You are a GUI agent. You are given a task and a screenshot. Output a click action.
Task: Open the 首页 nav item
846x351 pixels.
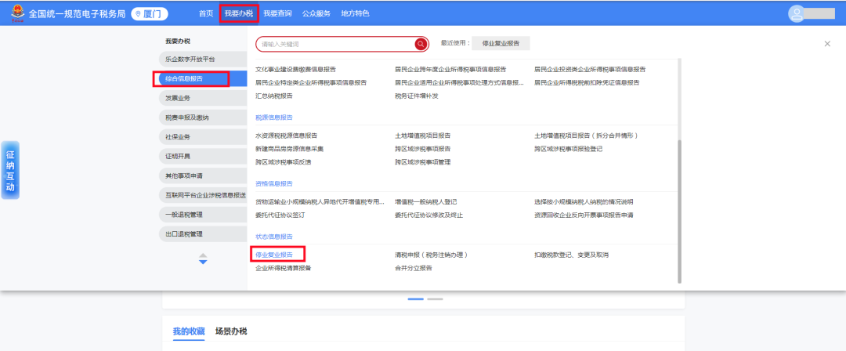[x=206, y=13]
